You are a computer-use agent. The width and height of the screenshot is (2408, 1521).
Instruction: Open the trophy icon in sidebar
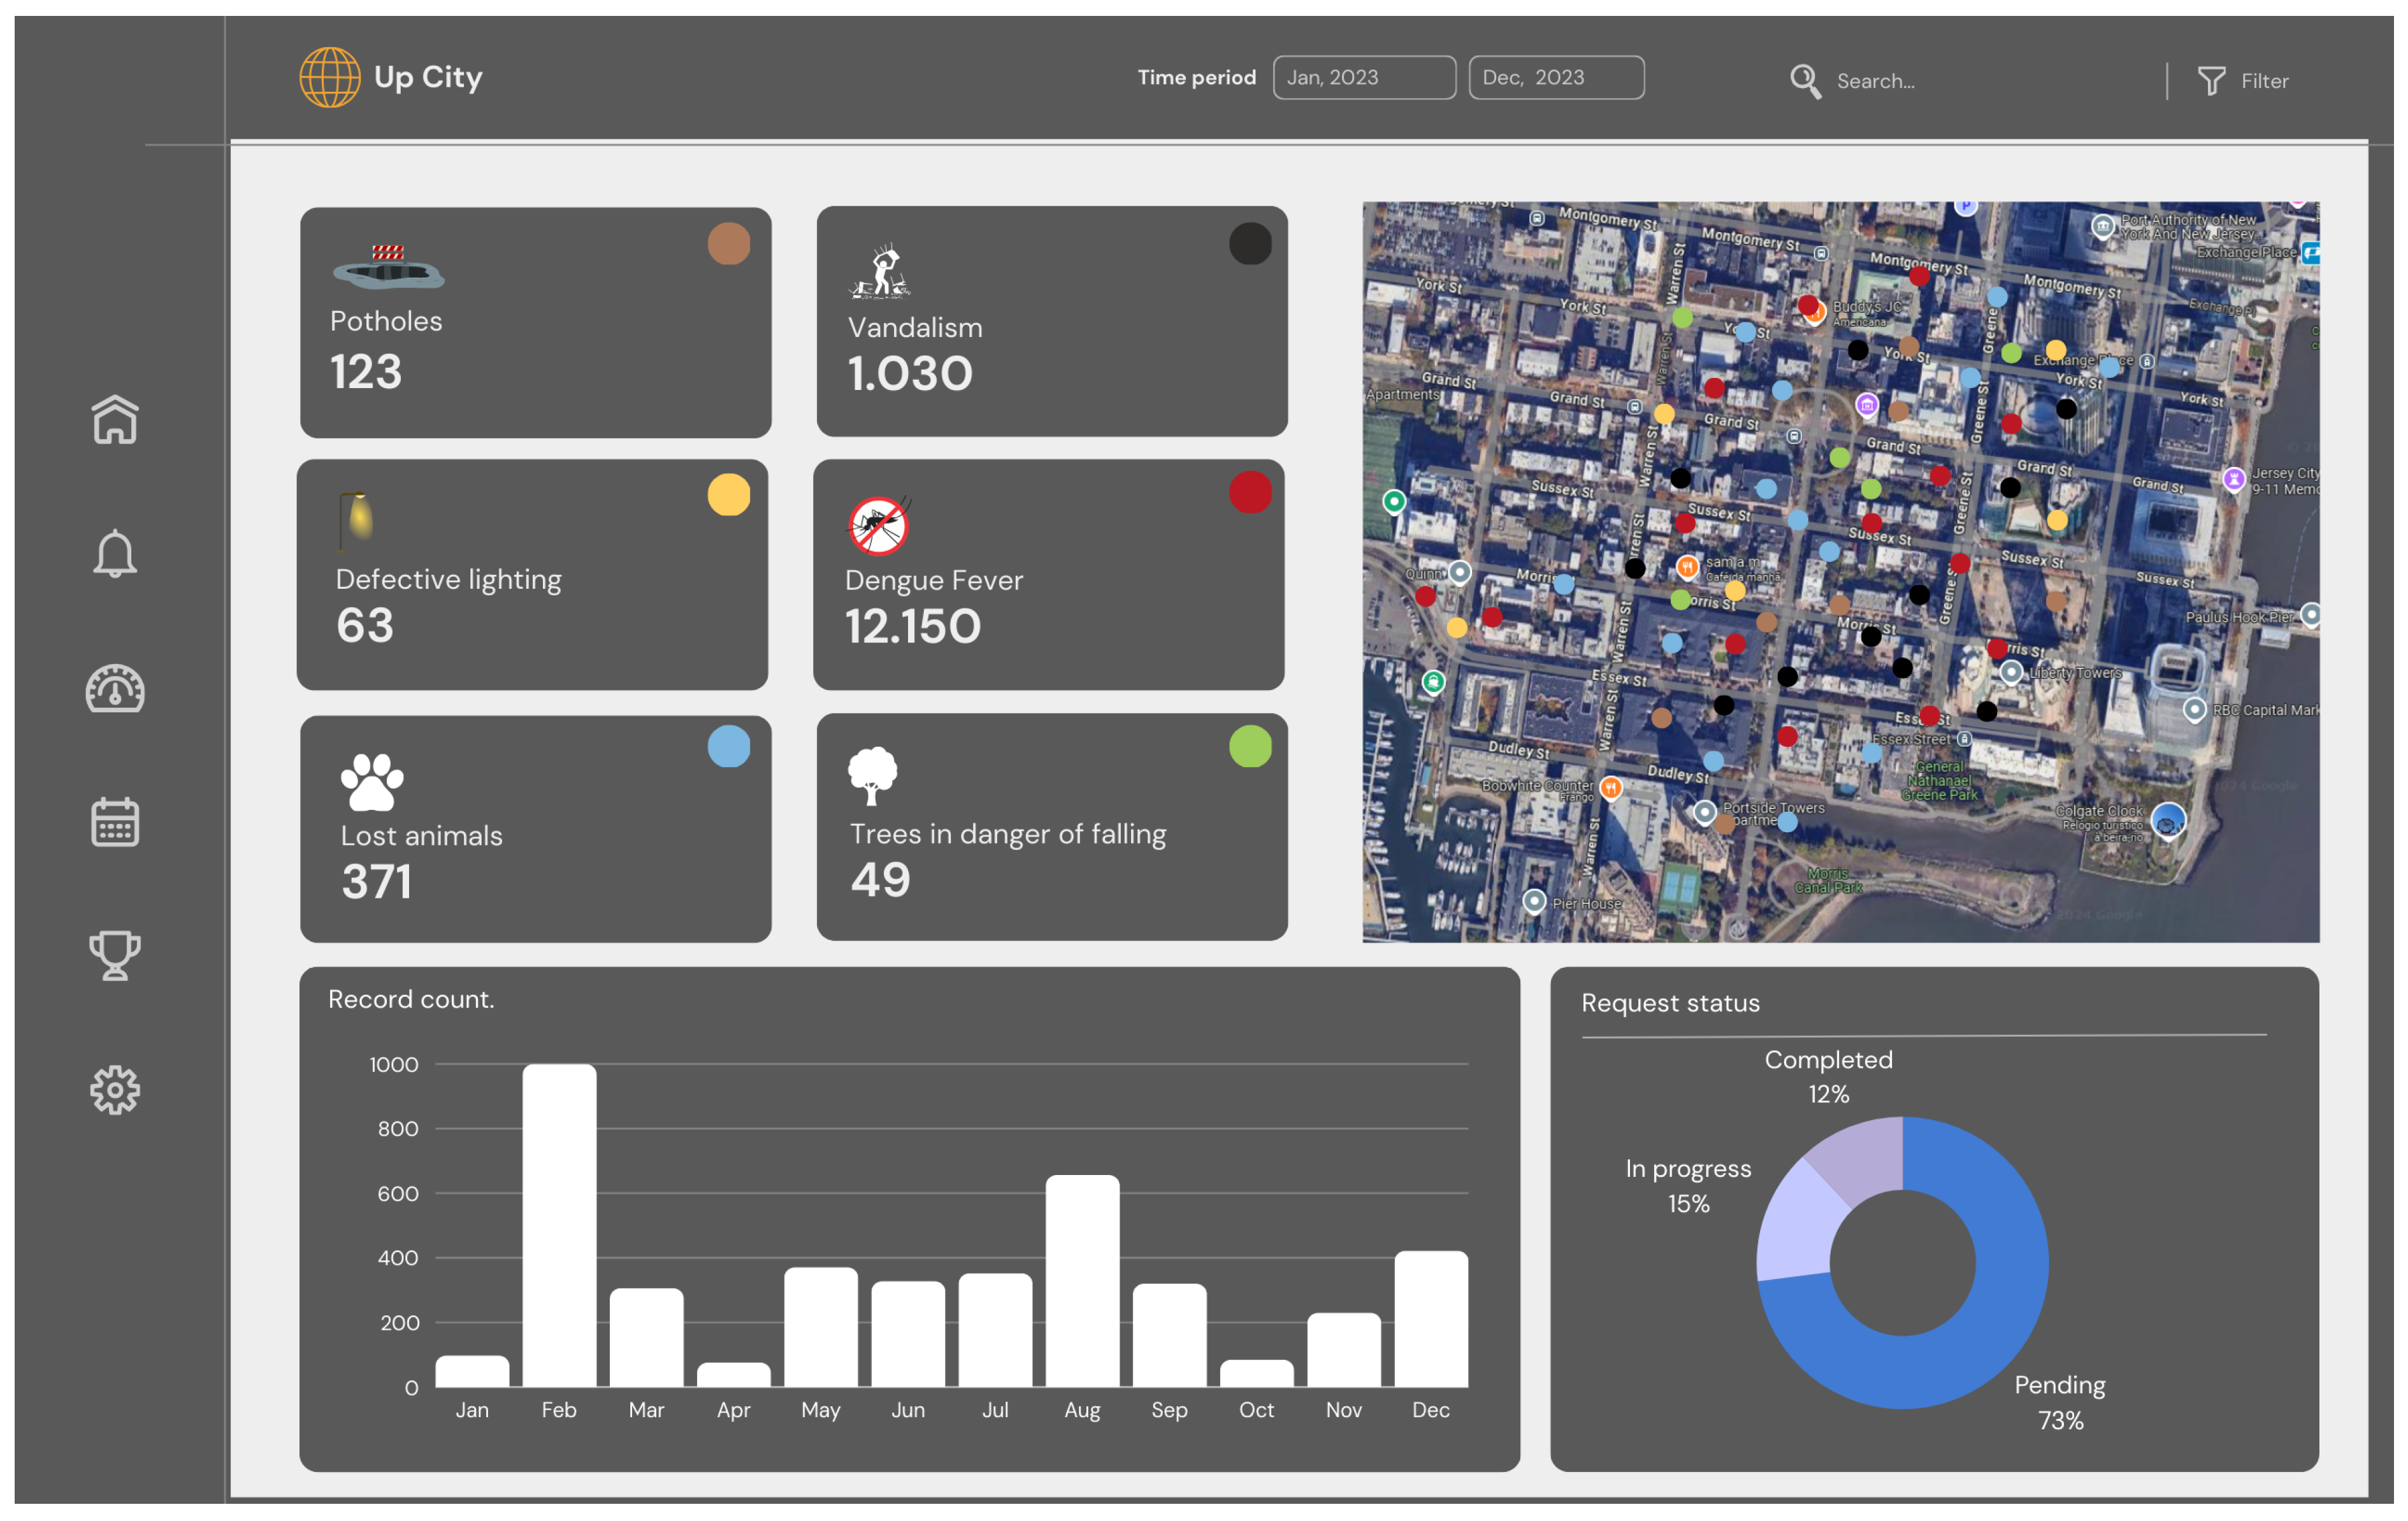(x=115, y=955)
